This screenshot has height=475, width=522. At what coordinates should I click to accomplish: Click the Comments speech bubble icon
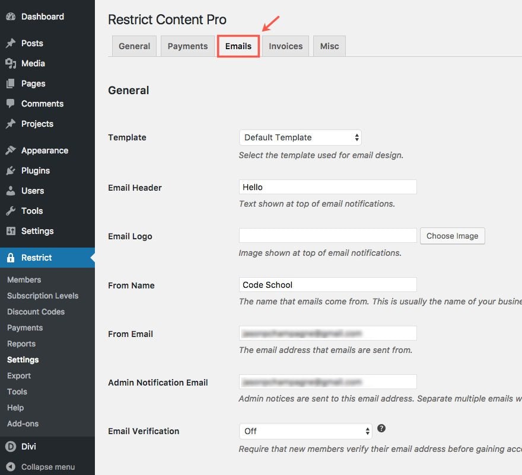tap(11, 104)
